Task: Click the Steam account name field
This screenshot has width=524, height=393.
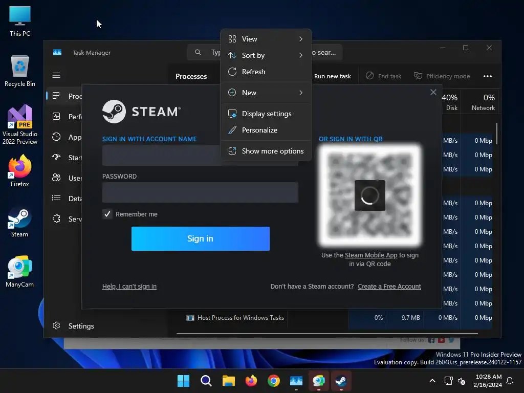Action: [x=200, y=156]
